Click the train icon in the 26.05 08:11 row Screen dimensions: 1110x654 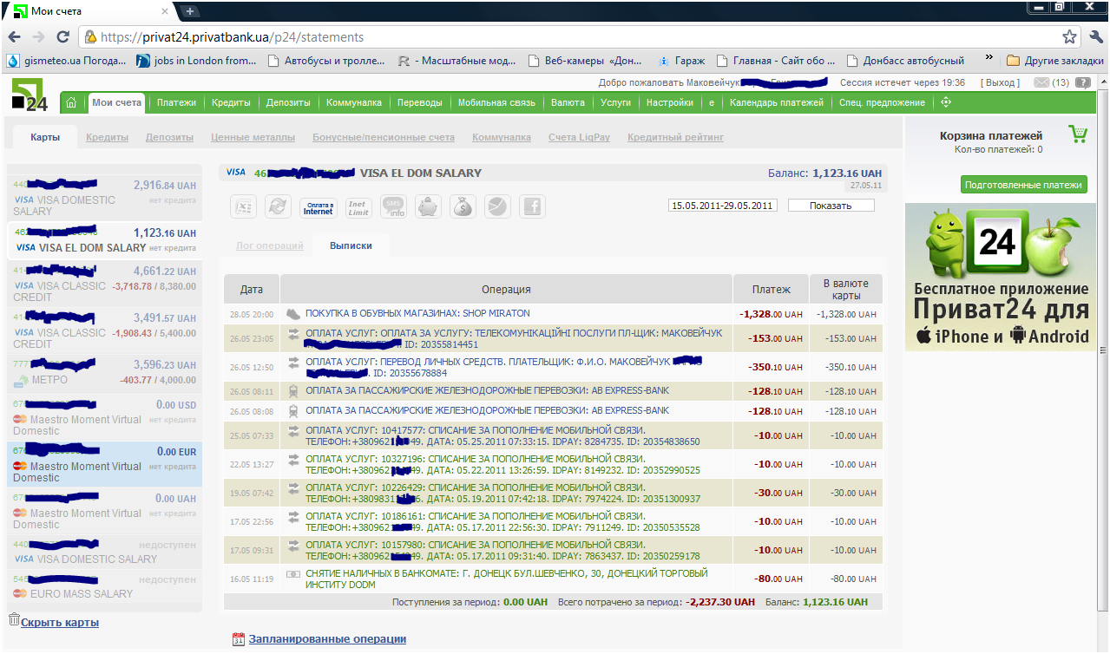[293, 391]
